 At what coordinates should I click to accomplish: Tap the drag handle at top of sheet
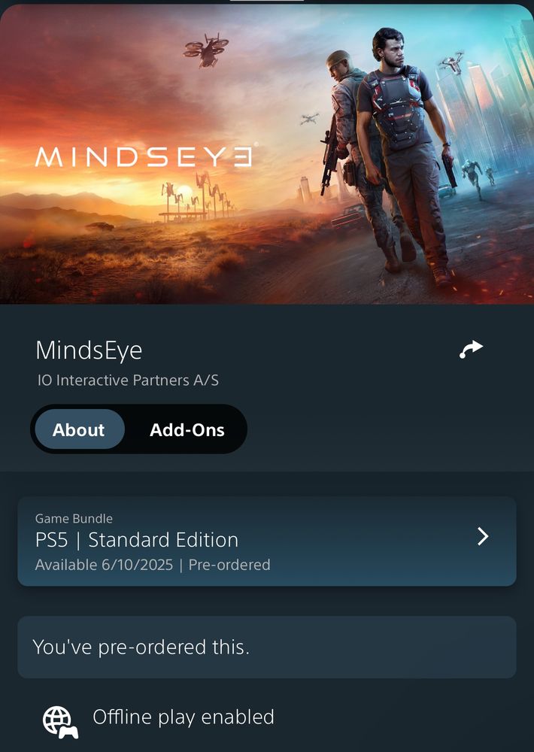[267, 1]
